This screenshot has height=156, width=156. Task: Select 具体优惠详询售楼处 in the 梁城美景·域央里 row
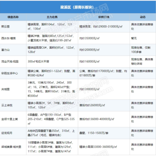142,147
